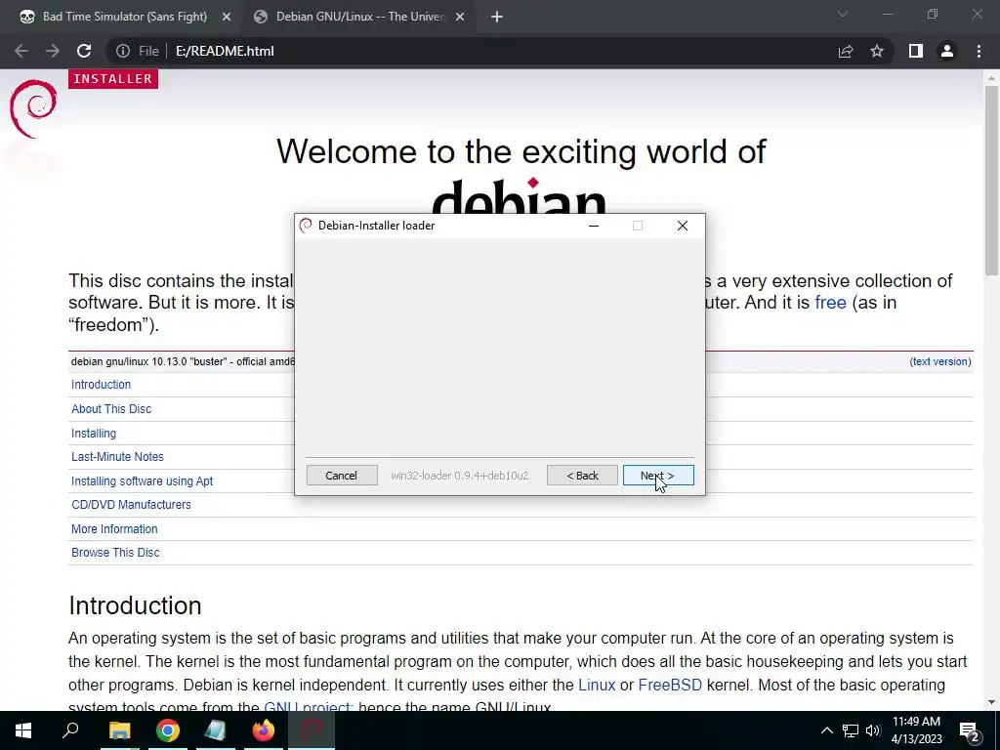Open the More Information link
This screenshot has width=1000, height=750.
coord(114,528)
